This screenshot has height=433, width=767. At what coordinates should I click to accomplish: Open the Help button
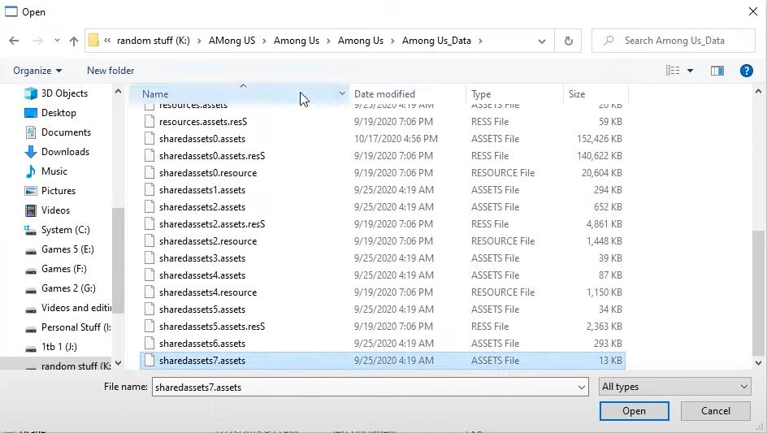pos(747,71)
